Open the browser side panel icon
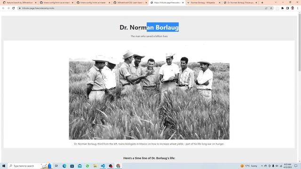The height and width of the screenshot is (169, 301). tap(287, 8)
